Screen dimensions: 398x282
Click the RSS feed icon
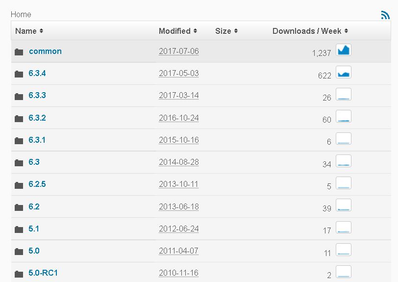[x=385, y=15]
